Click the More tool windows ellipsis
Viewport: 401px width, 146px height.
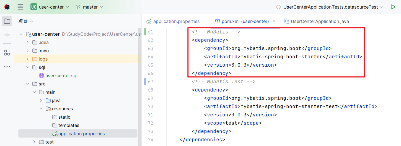pyautogui.click(x=7, y=67)
